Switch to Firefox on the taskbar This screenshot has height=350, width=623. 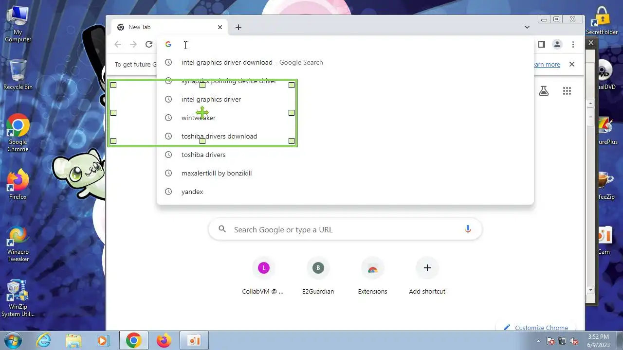(164, 340)
